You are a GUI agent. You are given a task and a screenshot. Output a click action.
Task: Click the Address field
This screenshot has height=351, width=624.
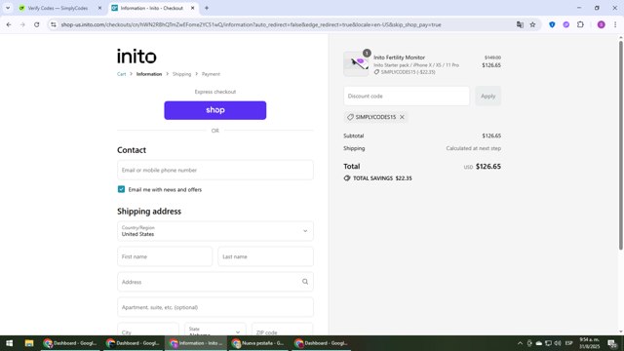[215, 282]
